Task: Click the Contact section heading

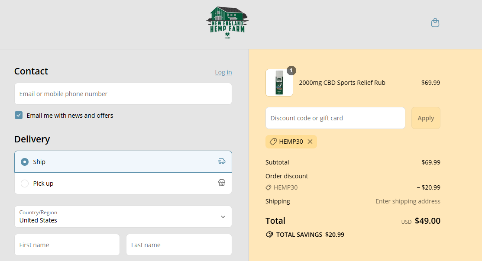Action: pyautogui.click(x=31, y=71)
